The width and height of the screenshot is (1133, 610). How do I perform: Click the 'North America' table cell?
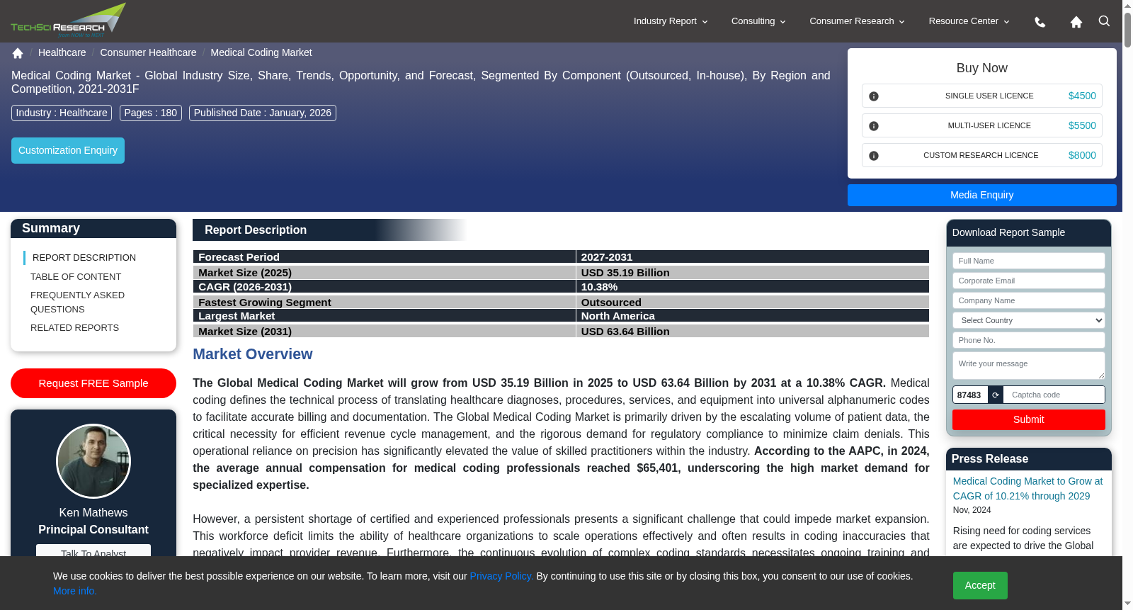point(752,316)
